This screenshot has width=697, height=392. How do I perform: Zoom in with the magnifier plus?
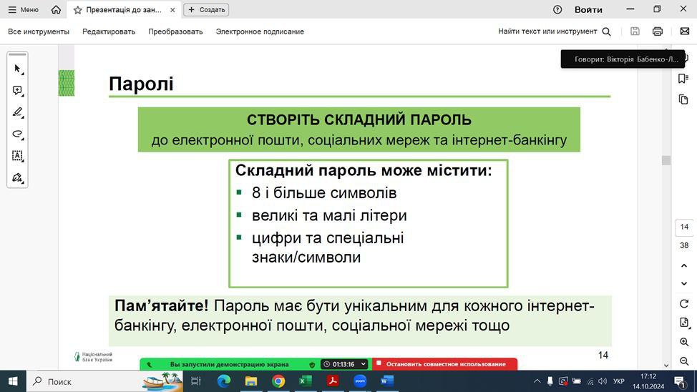(684, 343)
